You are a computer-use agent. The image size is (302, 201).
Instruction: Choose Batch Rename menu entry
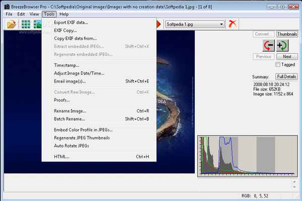(99, 119)
